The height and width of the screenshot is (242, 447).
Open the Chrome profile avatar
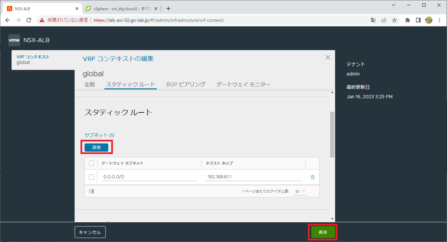[429, 20]
